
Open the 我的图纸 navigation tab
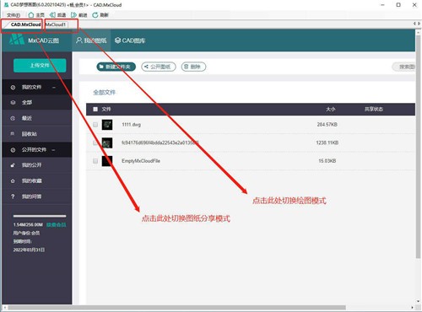(x=91, y=40)
